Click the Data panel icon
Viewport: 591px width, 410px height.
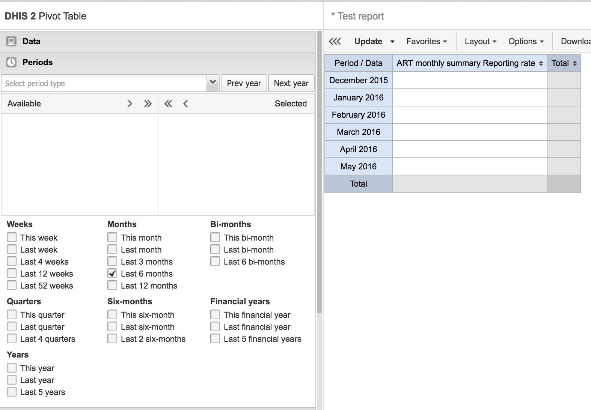coord(11,41)
